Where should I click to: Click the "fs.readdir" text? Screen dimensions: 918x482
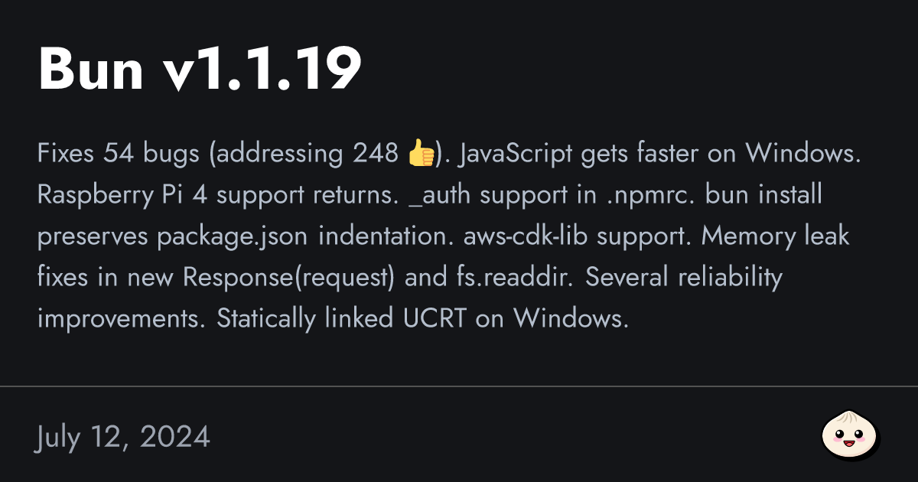(x=509, y=278)
